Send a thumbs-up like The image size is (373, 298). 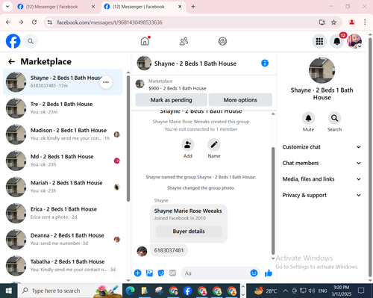[x=269, y=273]
